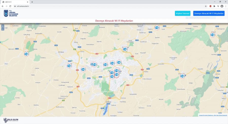228x124 pixels.
Task: Open the Wi-Fi marker at Pursaklar
Action: 125,49
